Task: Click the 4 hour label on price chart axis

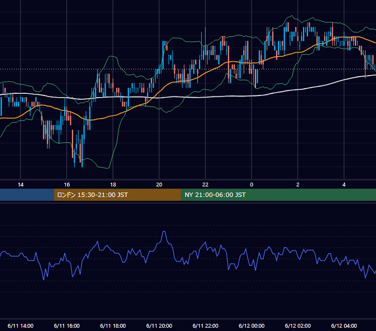Action: 344,185
